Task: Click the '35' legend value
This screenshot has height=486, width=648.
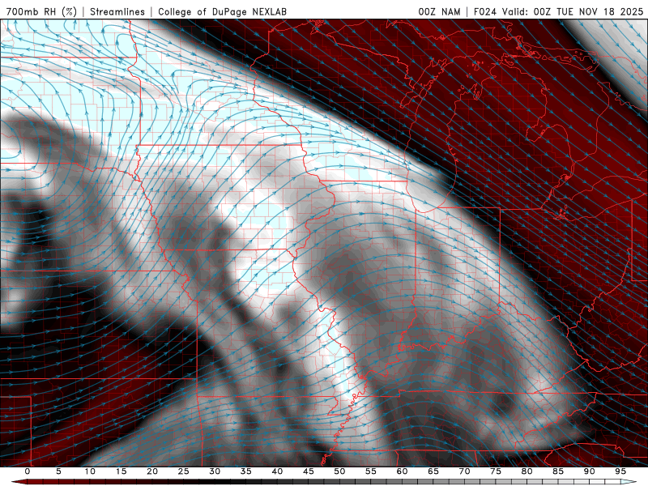Action: (246, 471)
